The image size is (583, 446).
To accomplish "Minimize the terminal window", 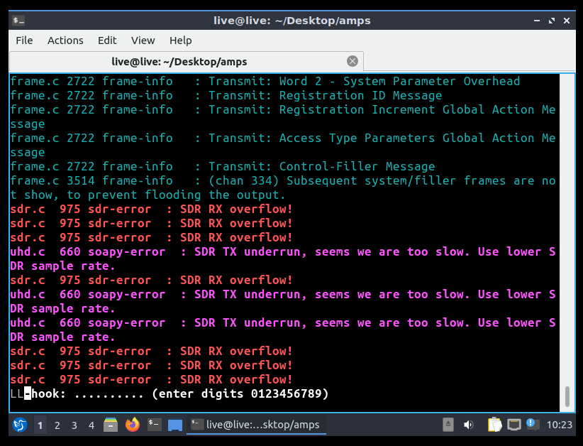I will 536,21.
